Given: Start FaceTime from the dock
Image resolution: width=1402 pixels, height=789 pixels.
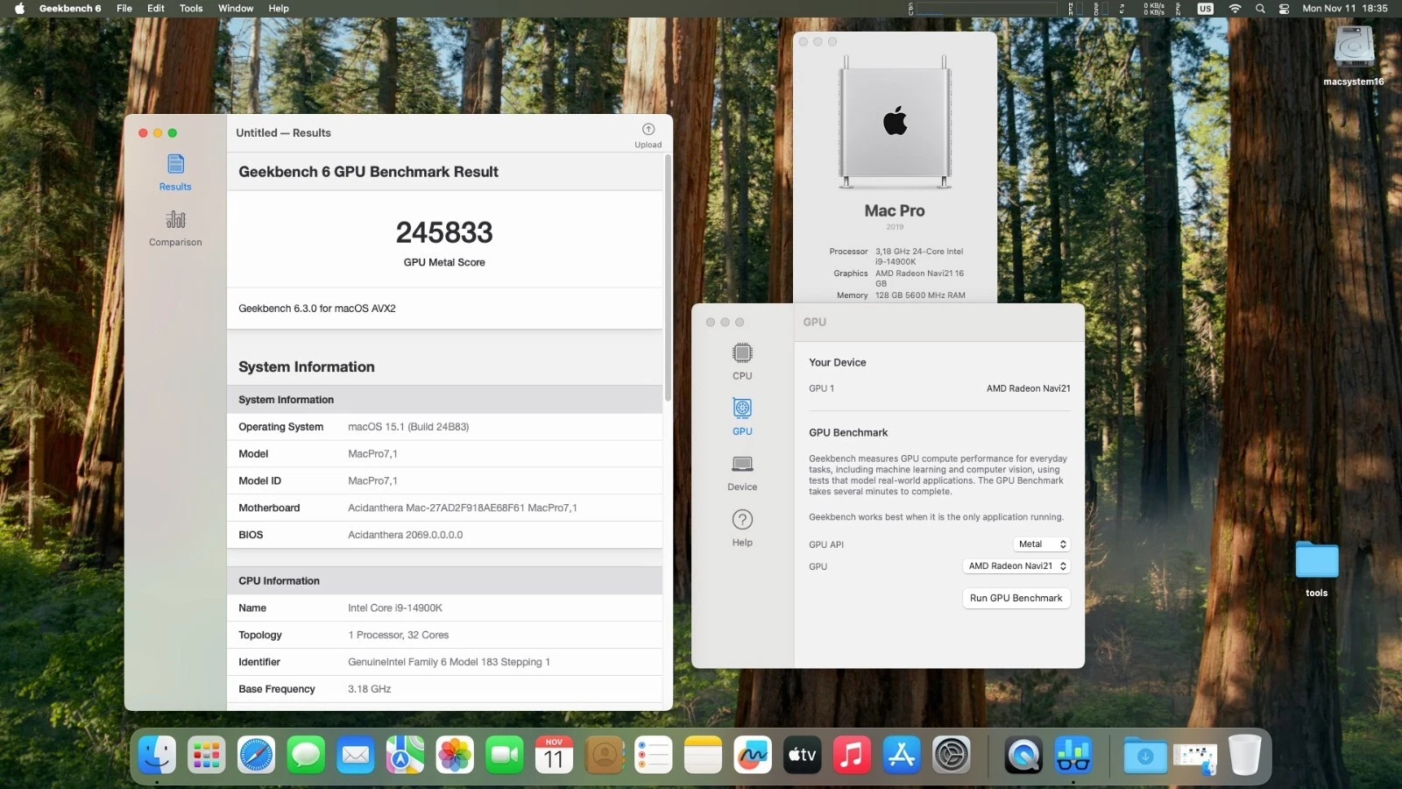Looking at the screenshot, I should point(505,754).
